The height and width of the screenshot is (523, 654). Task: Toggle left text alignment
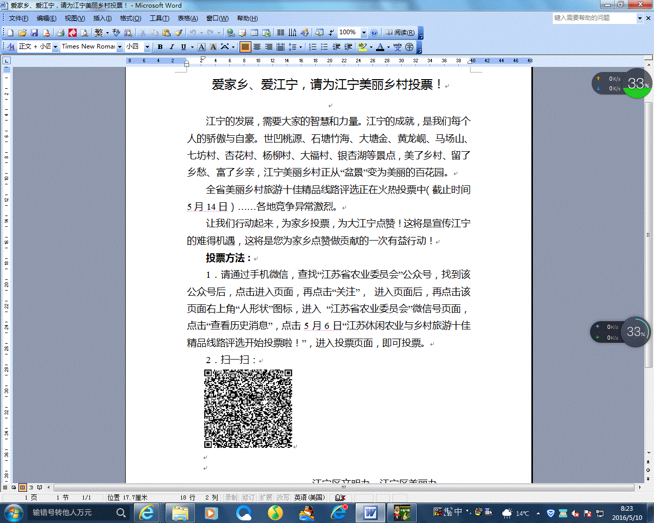pos(245,46)
